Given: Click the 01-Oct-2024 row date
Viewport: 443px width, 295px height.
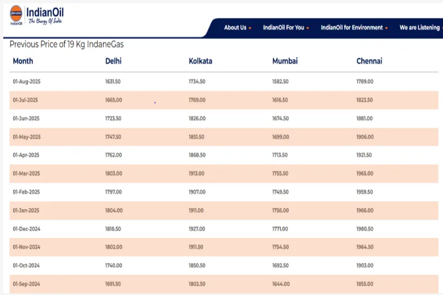Looking at the screenshot, I should click(26, 266).
